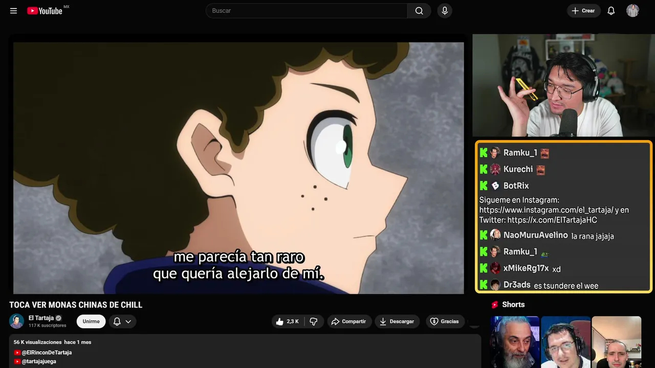Screen dimensions: 655x368
Task: Expand the channel notification bell dropdown
Action: 122,321
